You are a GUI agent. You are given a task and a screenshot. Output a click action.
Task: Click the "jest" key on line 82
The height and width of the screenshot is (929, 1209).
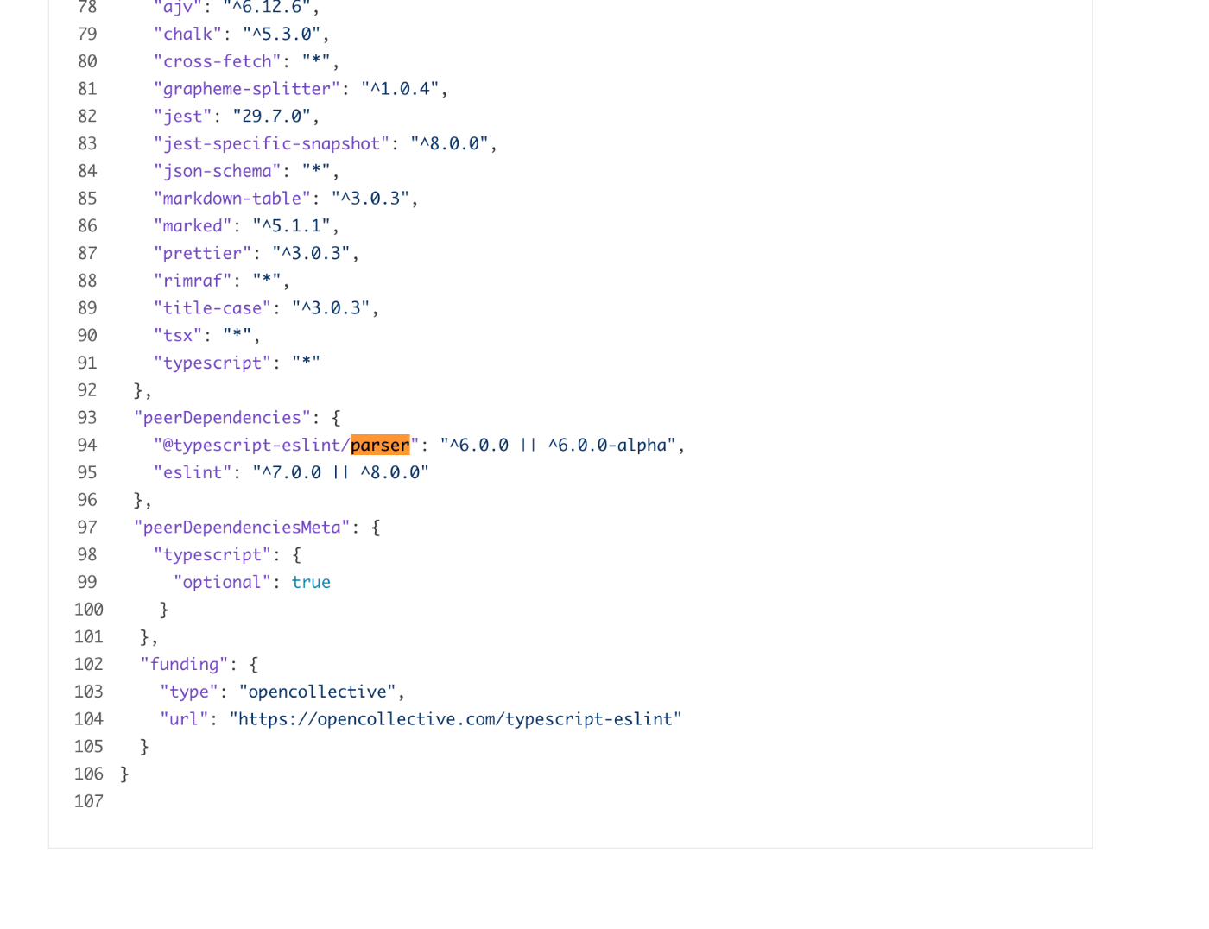(182, 116)
